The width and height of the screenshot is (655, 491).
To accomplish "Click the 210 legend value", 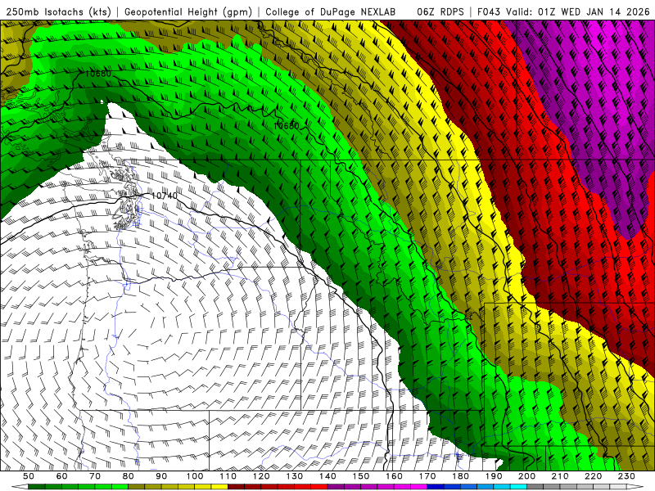I will (560, 476).
